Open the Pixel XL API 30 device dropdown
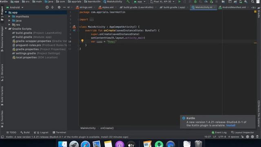Image resolution: width=261 pixels, height=147 pixels. pos(162,2)
